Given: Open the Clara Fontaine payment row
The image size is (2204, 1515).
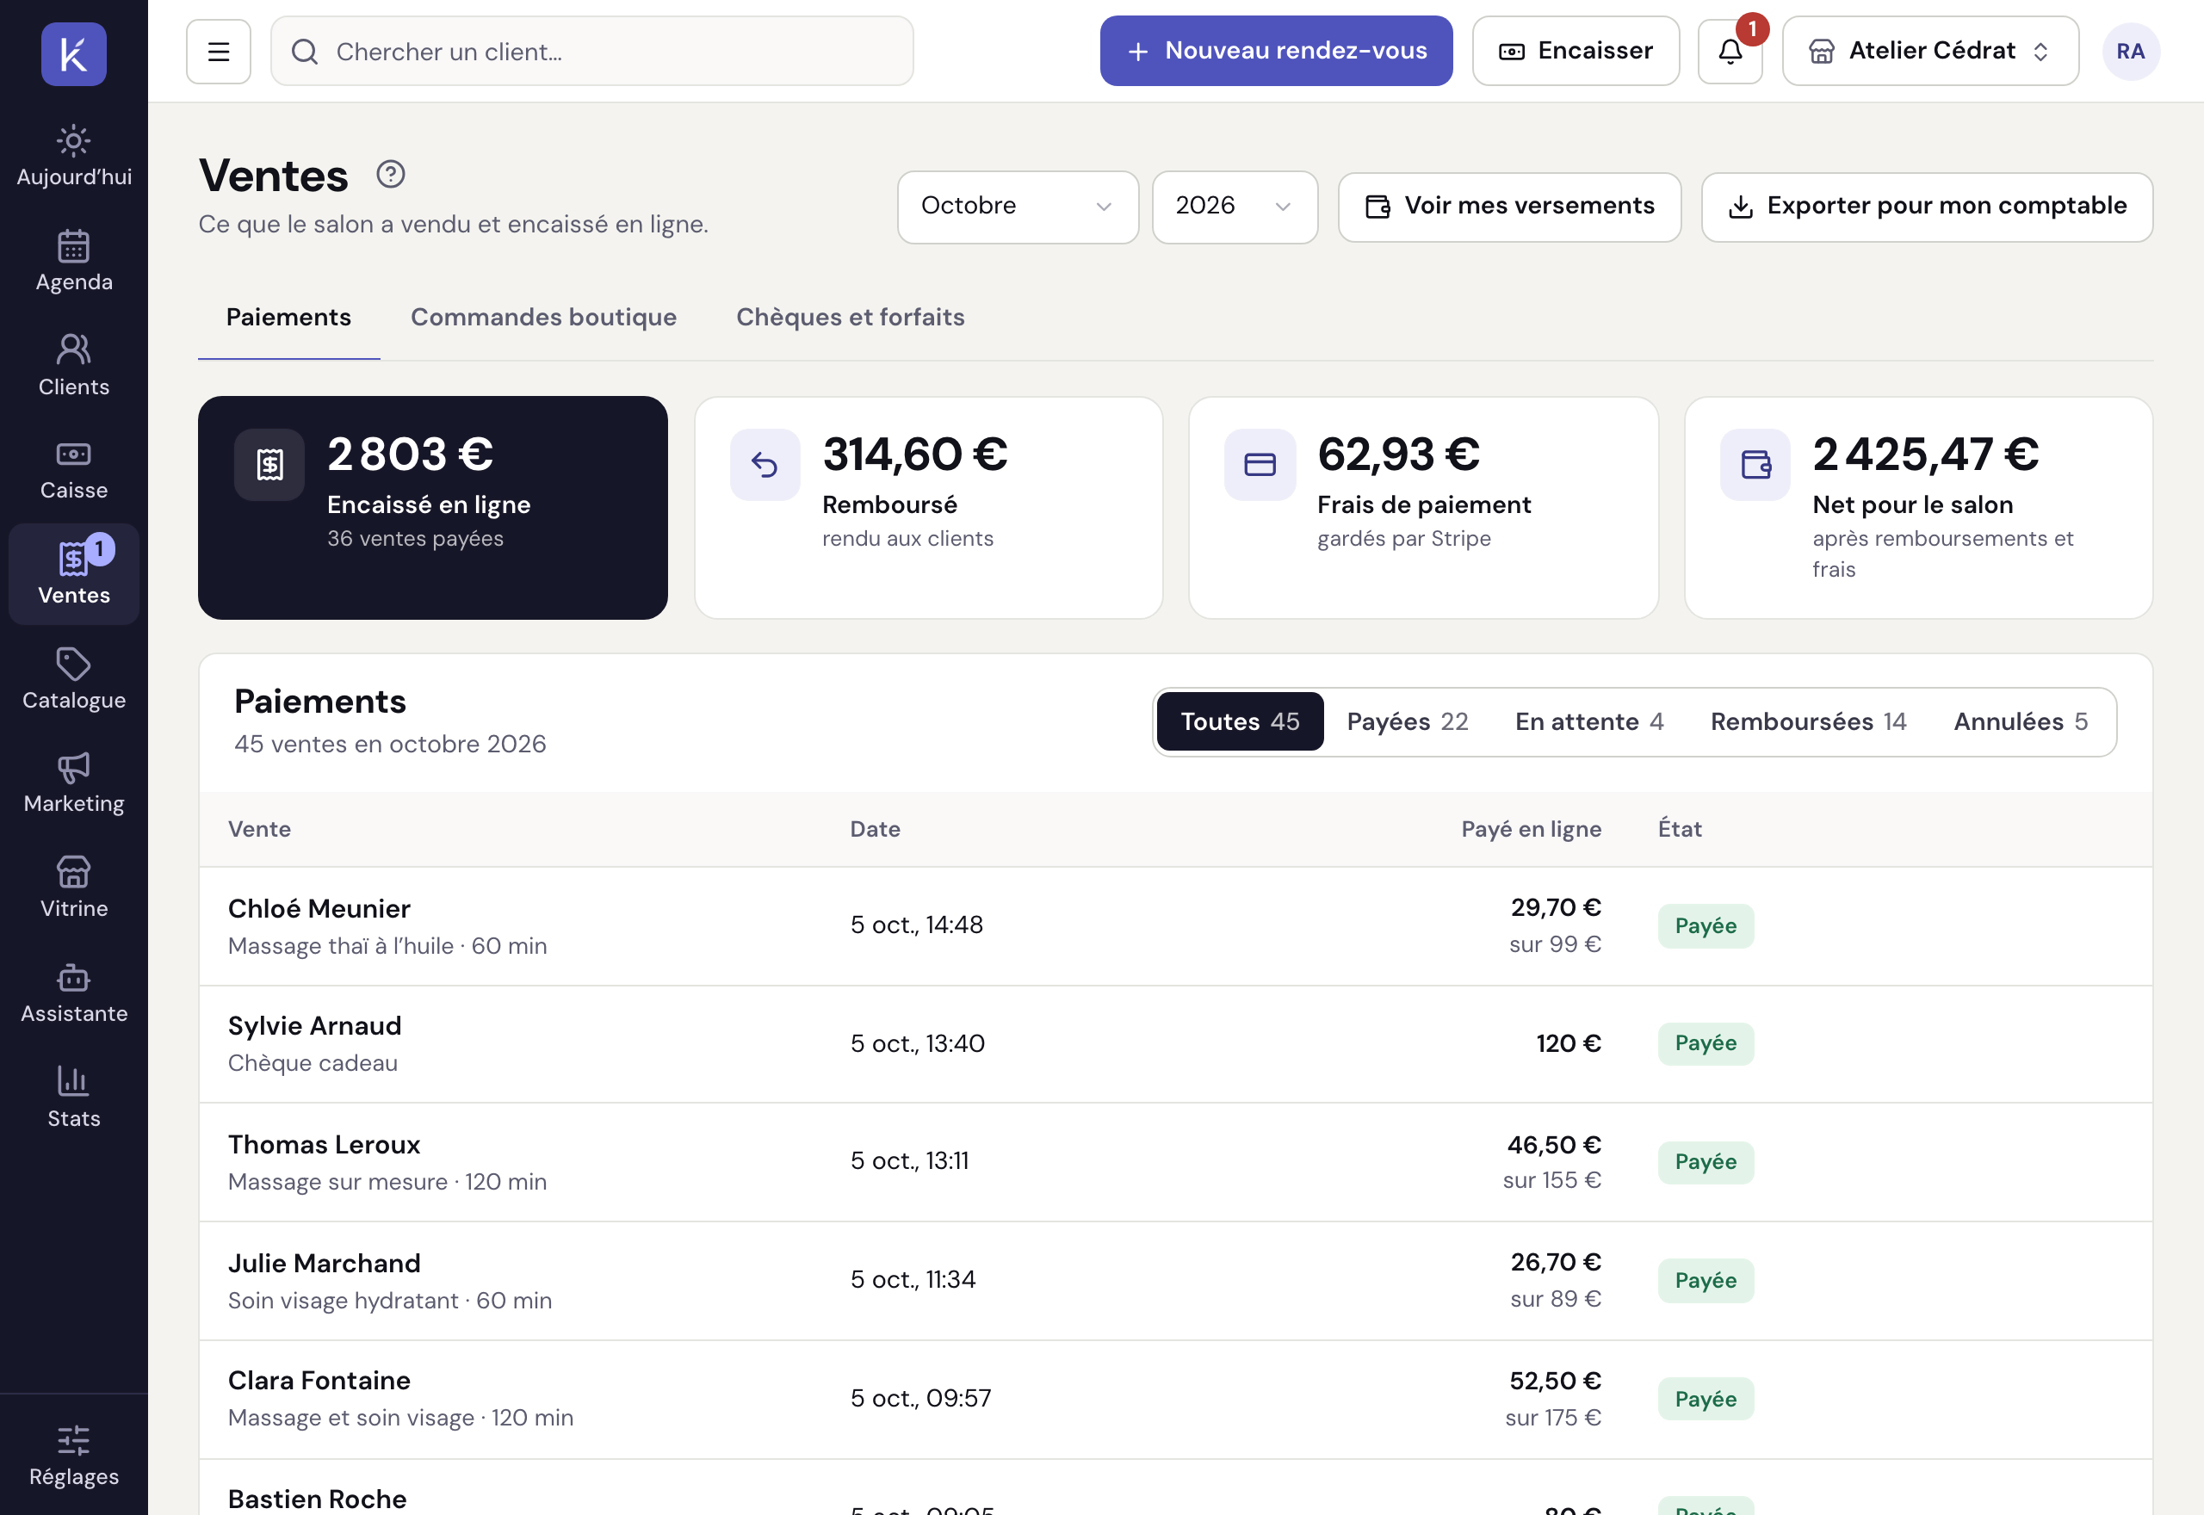Looking at the screenshot, I should click(x=1175, y=1401).
